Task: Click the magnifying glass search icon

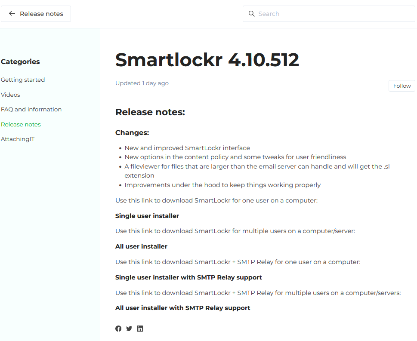Action: [251, 14]
